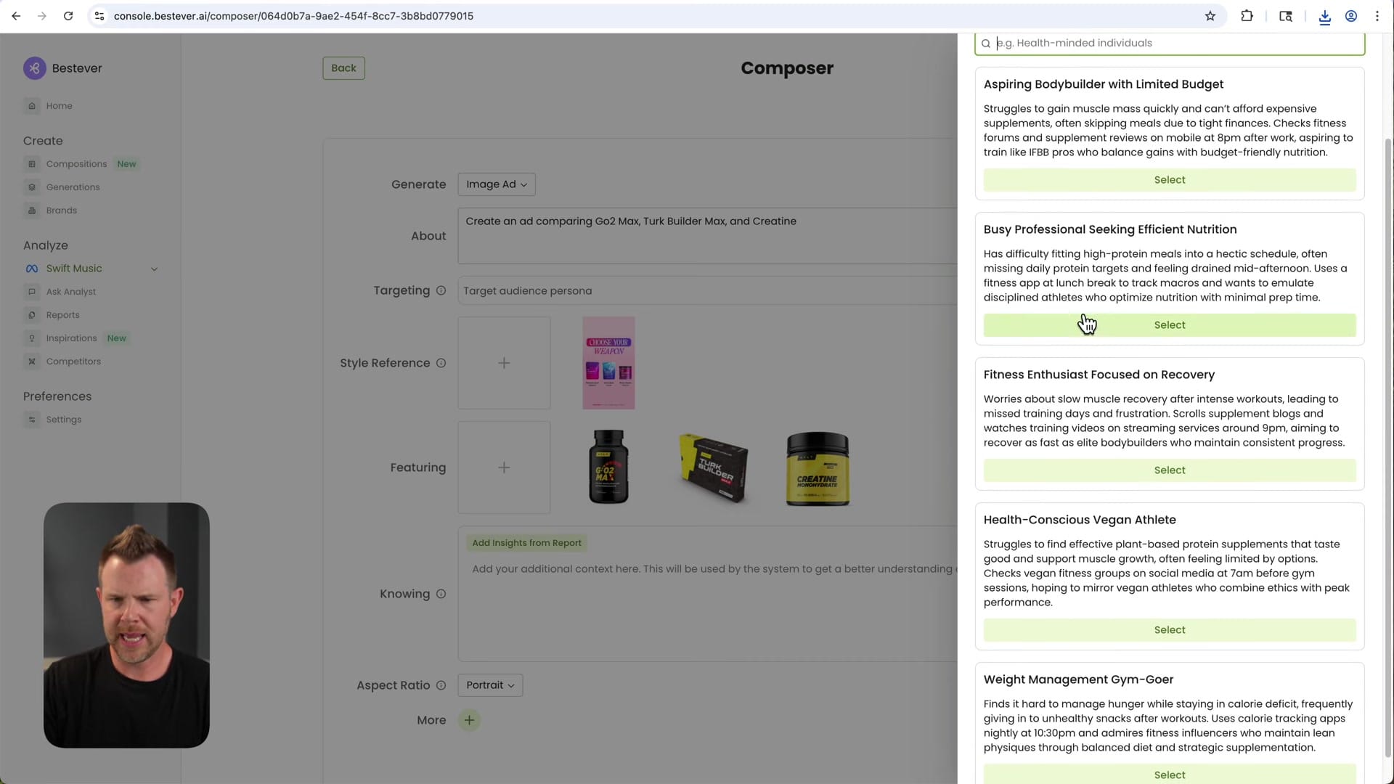Click the browser forward arrow
Viewport: 1394px width, 784px height.
[42, 16]
